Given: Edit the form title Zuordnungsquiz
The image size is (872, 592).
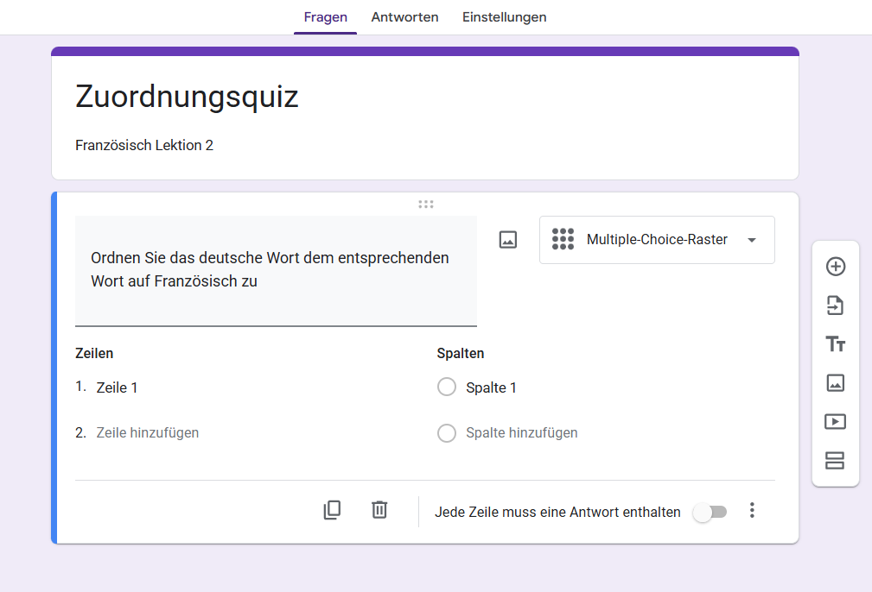Looking at the screenshot, I should point(187,97).
